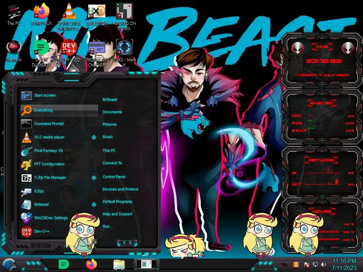Click the orange Java tray icon

[296, 264]
